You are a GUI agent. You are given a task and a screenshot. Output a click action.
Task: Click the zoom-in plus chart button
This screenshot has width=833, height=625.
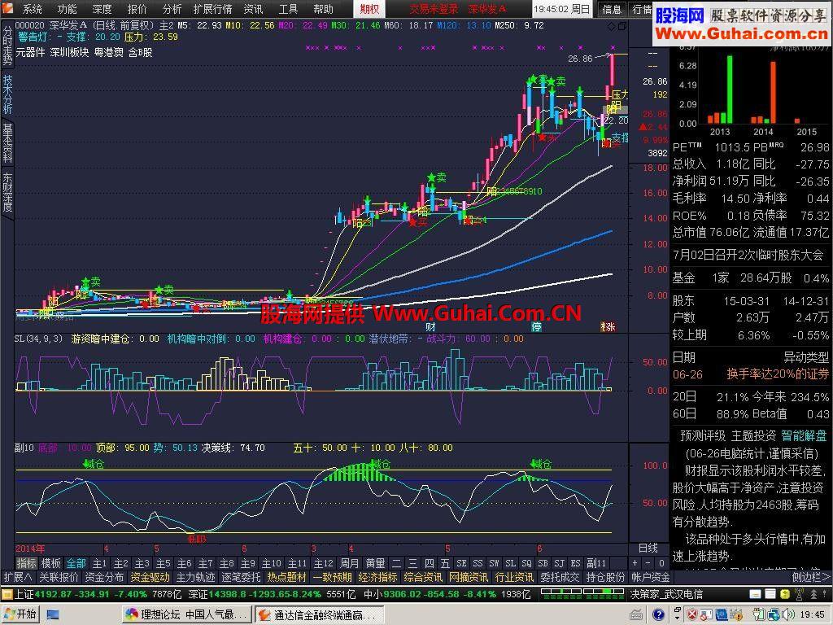click(x=635, y=563)
